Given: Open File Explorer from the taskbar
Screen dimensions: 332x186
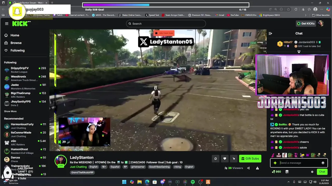Looking at the screenshot, I should (139, 182).
